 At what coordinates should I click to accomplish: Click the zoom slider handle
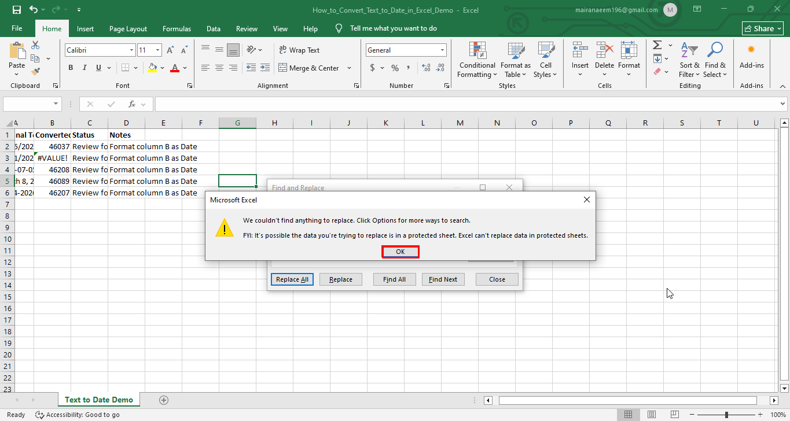(726, 415)
